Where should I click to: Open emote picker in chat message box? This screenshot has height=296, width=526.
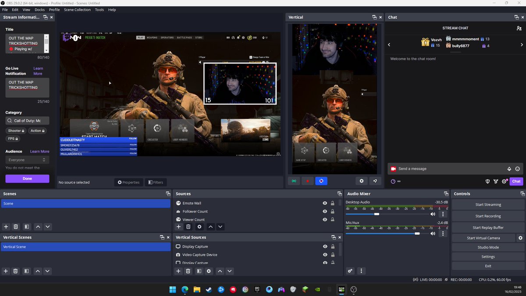[x=518, y=169]
